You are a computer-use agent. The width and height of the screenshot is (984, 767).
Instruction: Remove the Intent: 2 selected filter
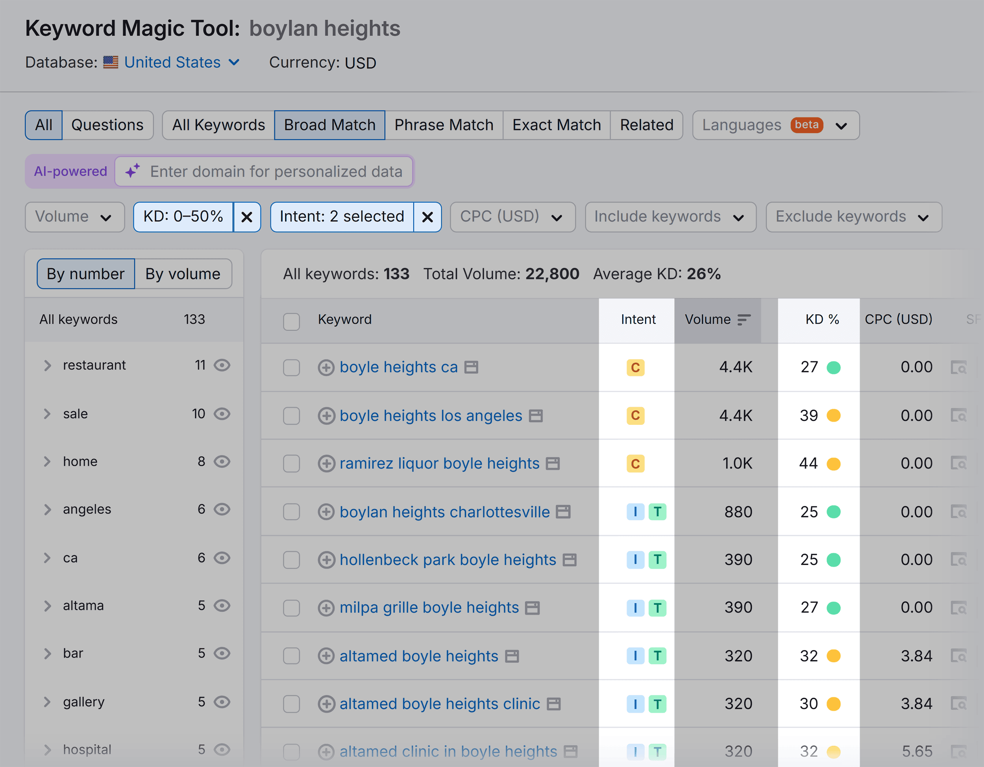coord(427,217)
